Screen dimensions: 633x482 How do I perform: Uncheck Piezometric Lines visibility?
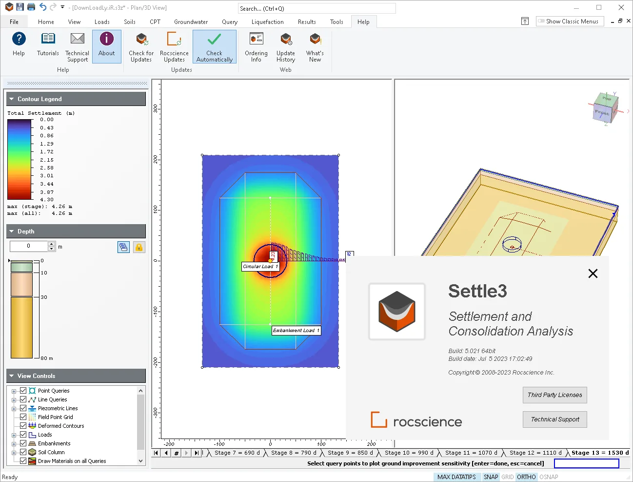pos(23,408)
